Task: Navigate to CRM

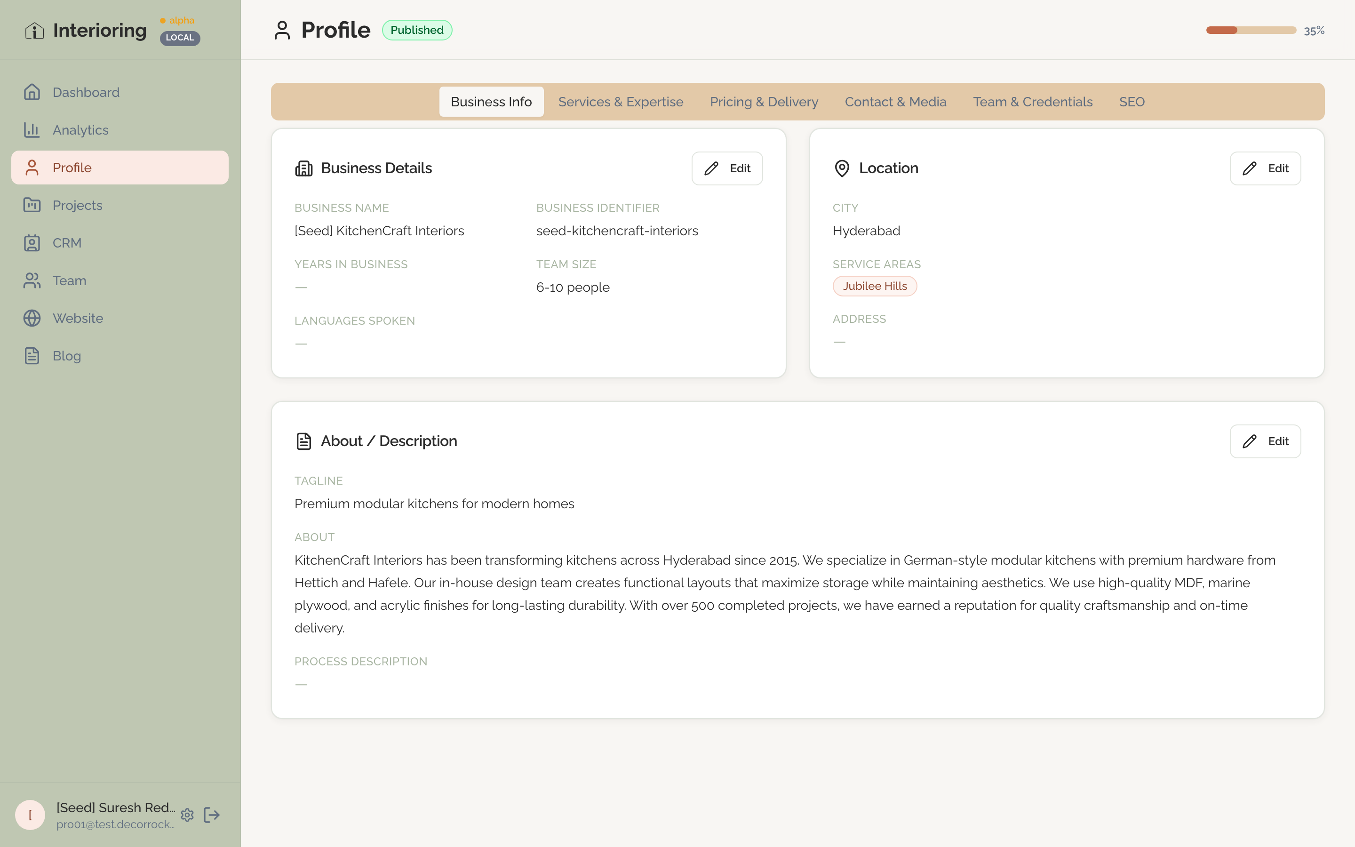Action: pos(120,242)
